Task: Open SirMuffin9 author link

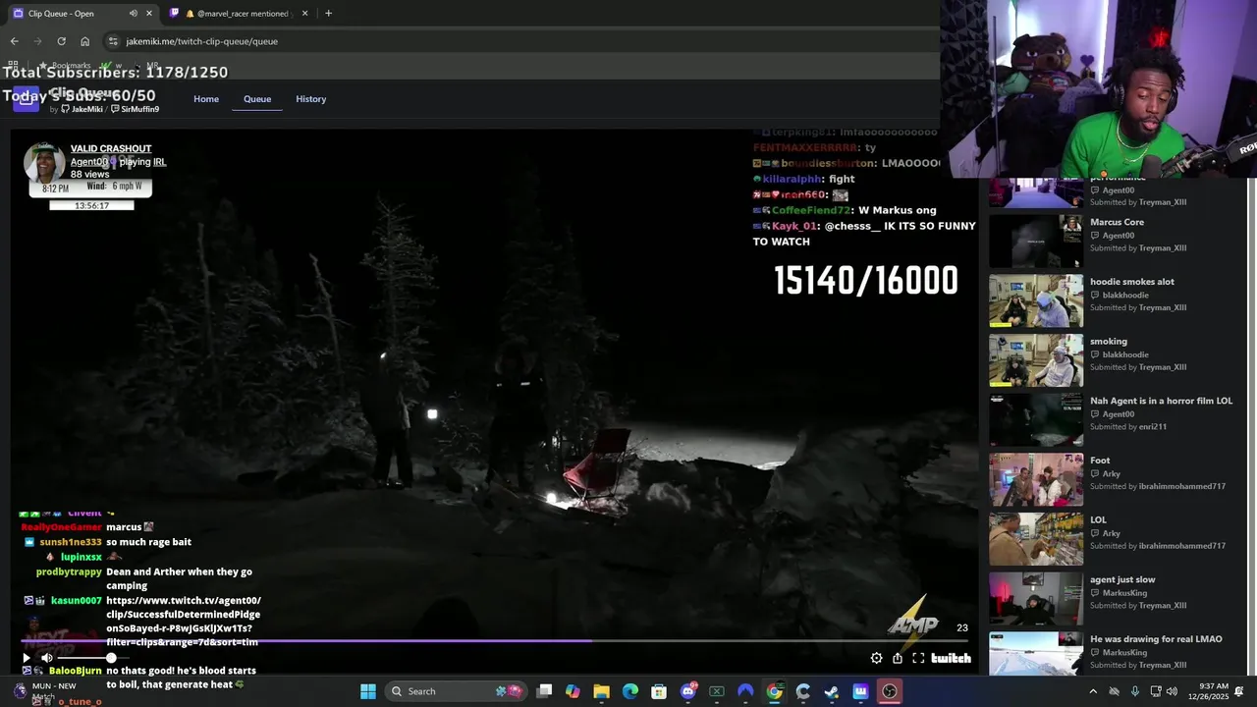Action: pyautogui.click(x=137, y=109)
